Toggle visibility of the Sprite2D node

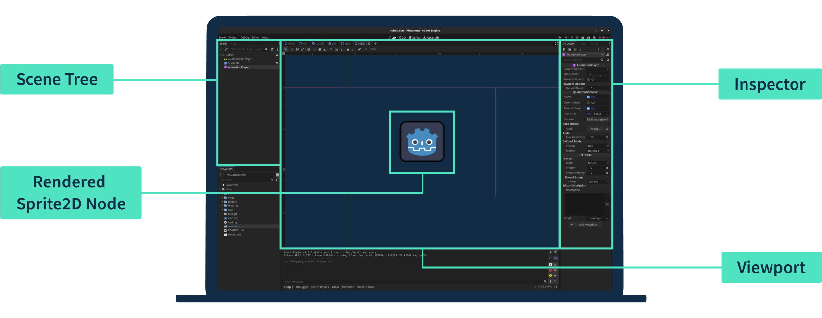tap(277, 63)
